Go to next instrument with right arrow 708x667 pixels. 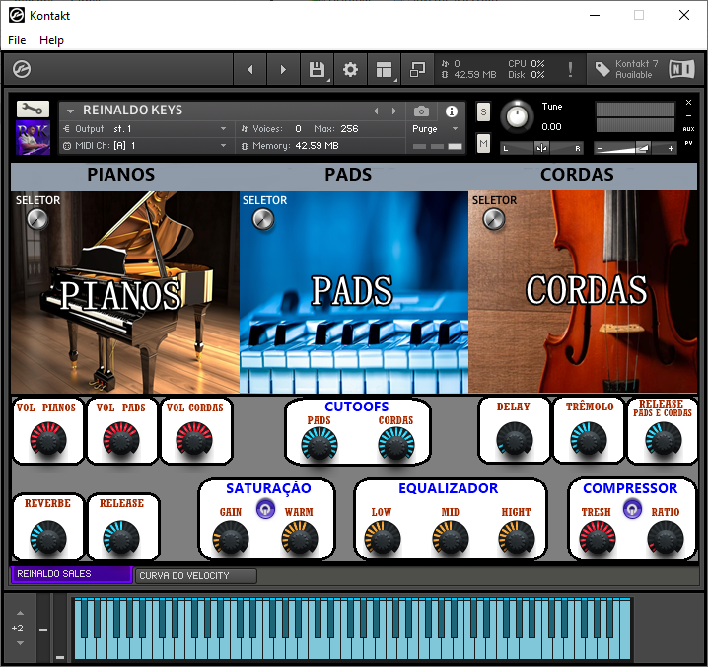tap(283, 69)
